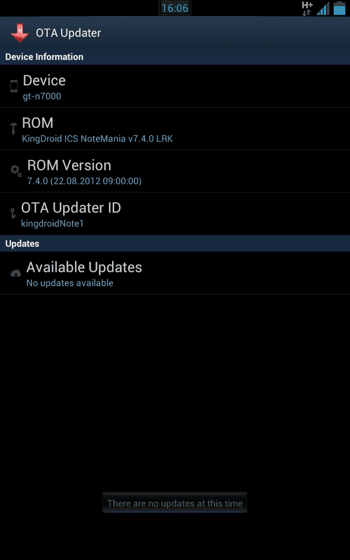
Task: Tap the OTA Updater title text
Action: tap(68, 33)
